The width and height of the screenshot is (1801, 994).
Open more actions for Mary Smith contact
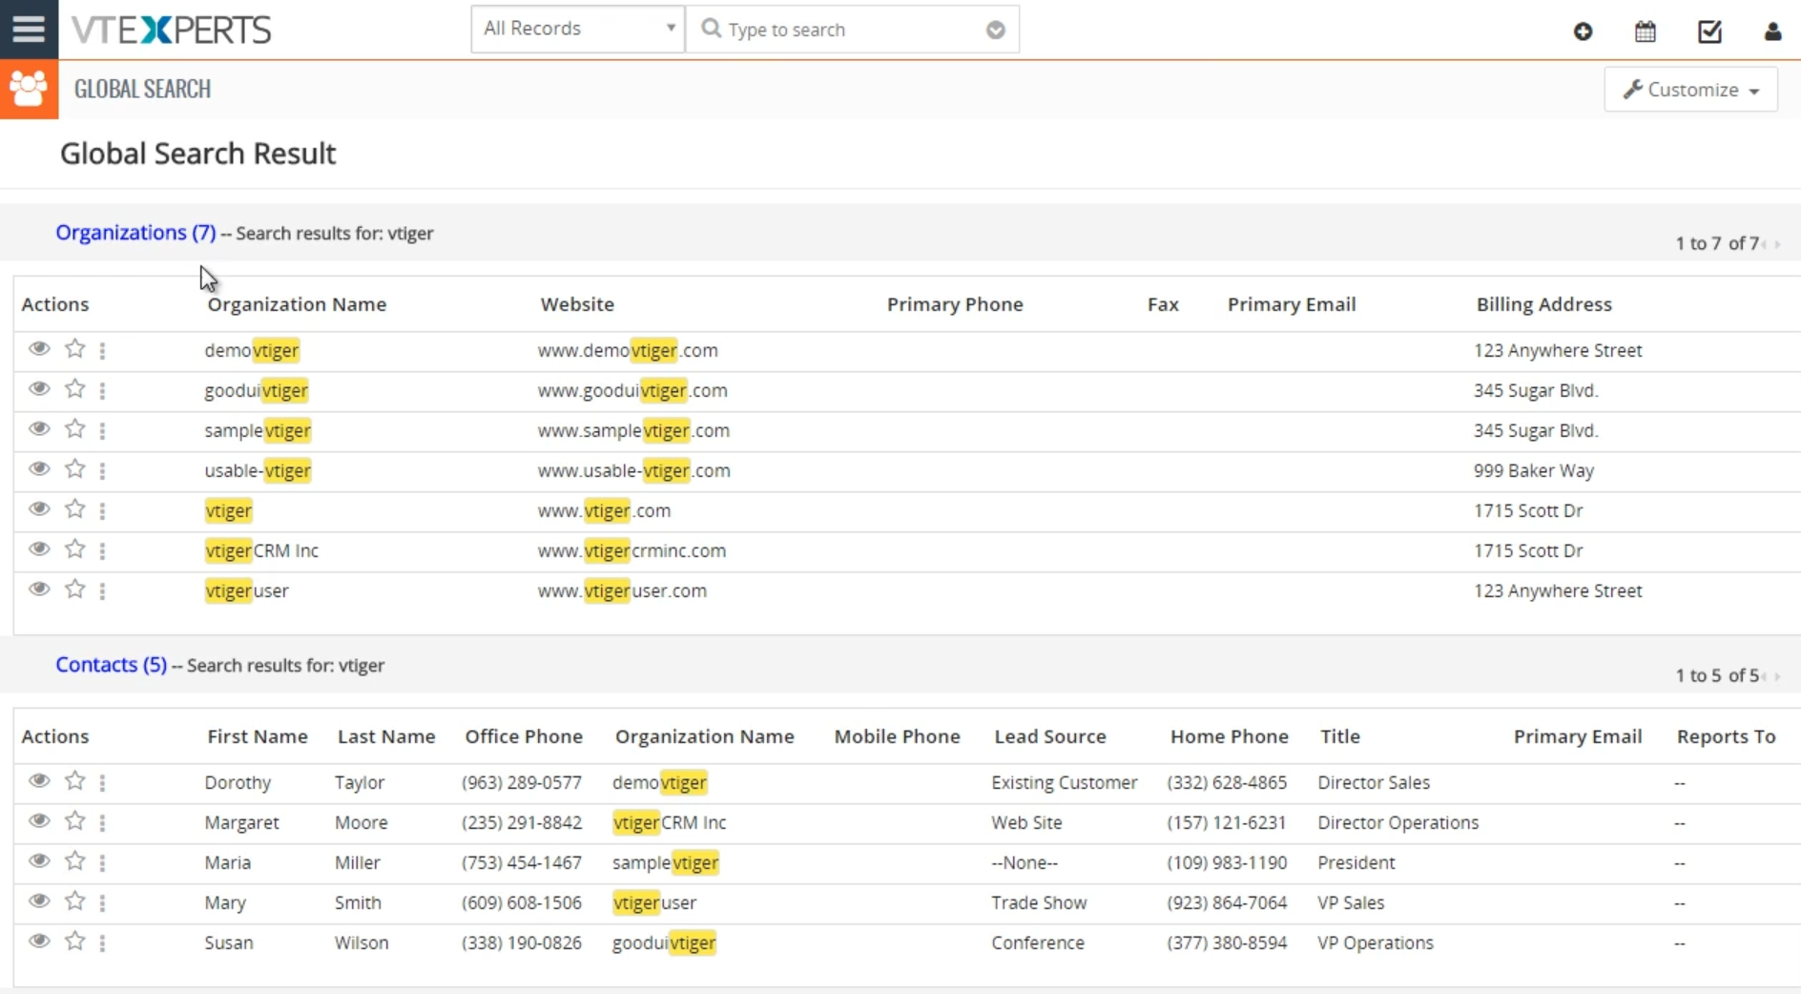tap(102, 903)
